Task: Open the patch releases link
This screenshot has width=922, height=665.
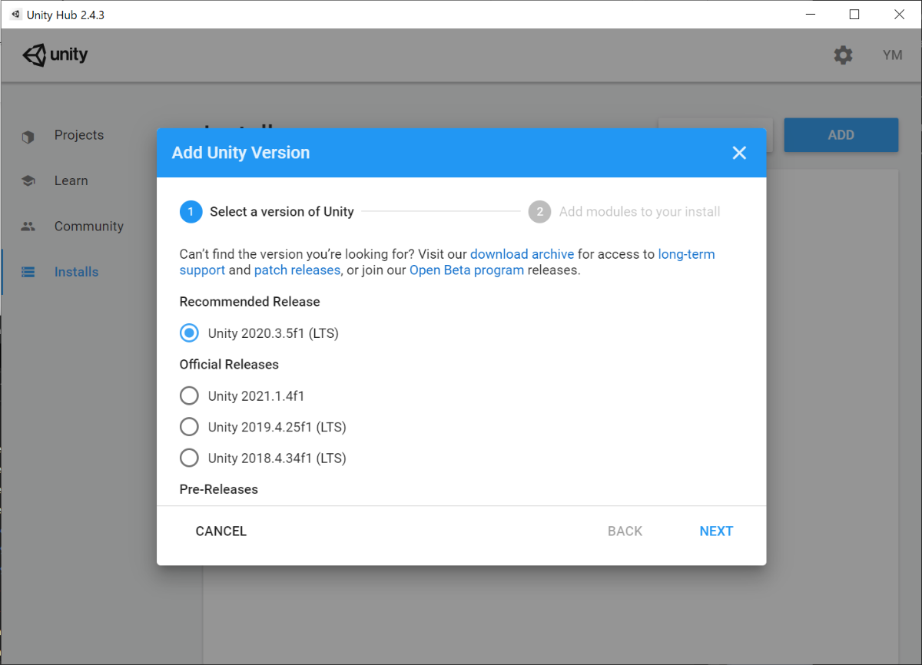Action: pyautogui.click(x=297, y=270)
